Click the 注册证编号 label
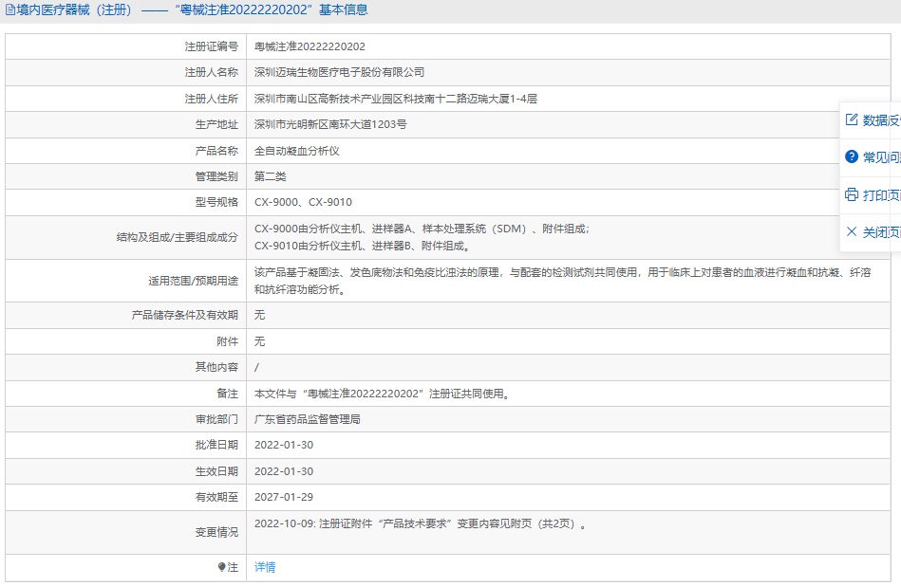Image resolution: width=901 pixels, height=587 pixels. click(211, 46)
